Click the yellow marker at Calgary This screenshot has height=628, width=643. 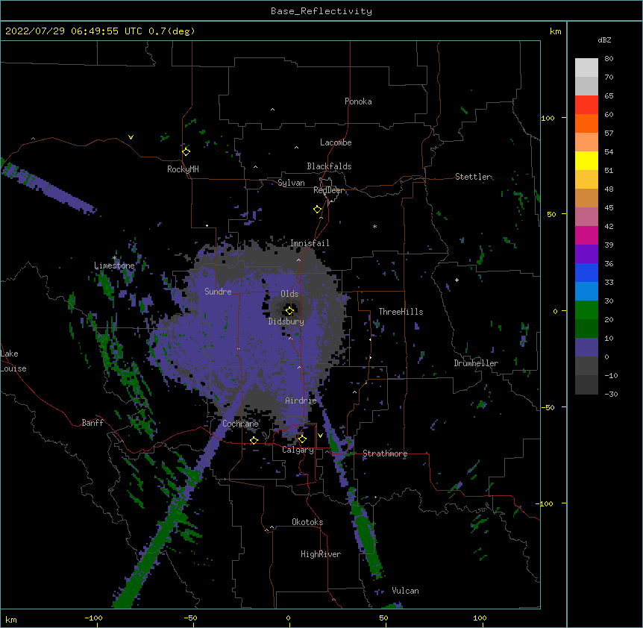point(302,439)
